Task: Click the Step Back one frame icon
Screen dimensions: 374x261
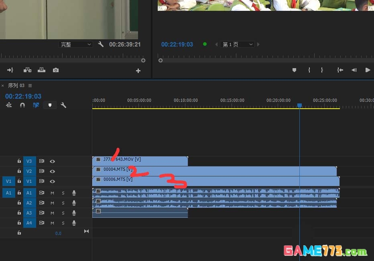Action: [354, 70]
